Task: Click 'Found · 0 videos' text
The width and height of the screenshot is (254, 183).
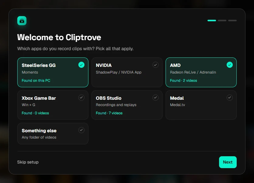Action: (x=35, y=113)
